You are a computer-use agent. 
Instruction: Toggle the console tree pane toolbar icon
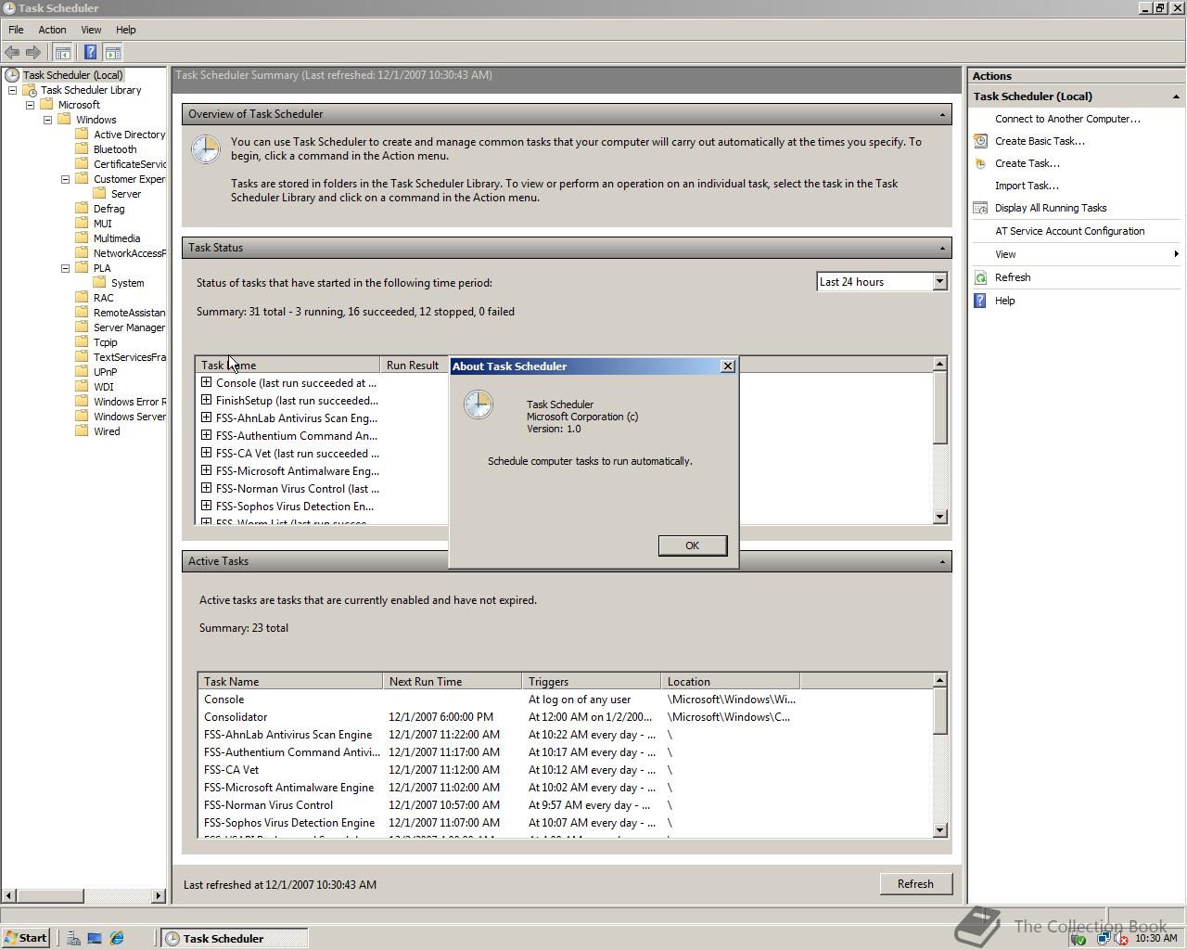coord(63,53)
